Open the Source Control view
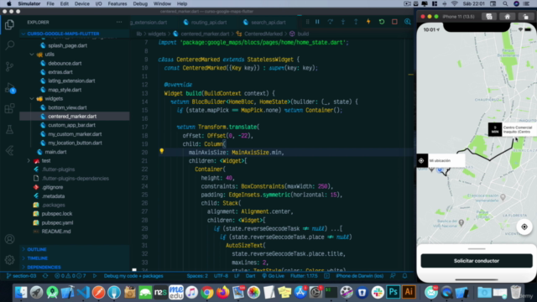 [9, 66]
